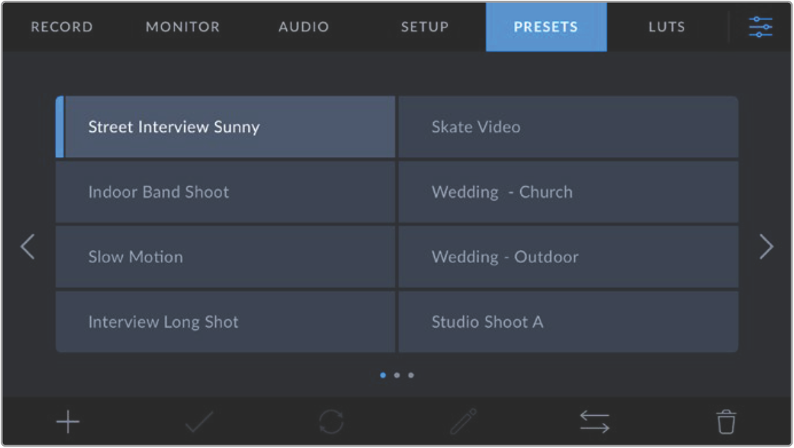Image resolution: width=794 pixels, height=448 pixels.
Task: Switch to the AUDIO tab
Action: tap(304, 27)
